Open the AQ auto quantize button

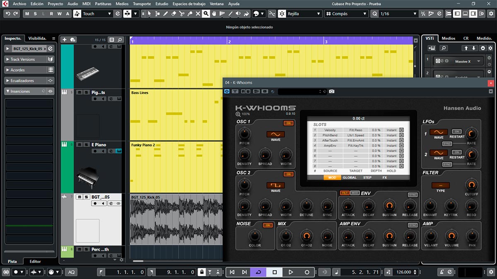[x=71, y=272]
